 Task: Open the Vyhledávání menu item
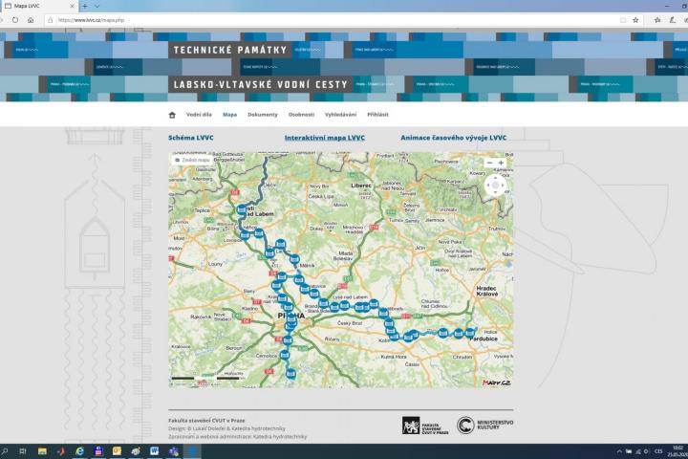click(x=340, y=115)
